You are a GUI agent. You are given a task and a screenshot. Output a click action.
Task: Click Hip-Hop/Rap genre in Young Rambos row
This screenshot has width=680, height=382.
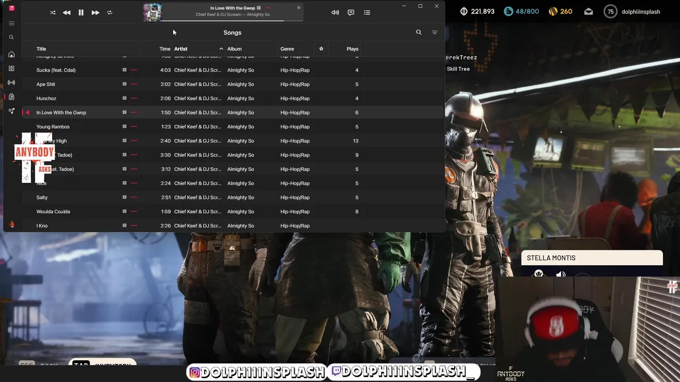(x=295, y=127)
